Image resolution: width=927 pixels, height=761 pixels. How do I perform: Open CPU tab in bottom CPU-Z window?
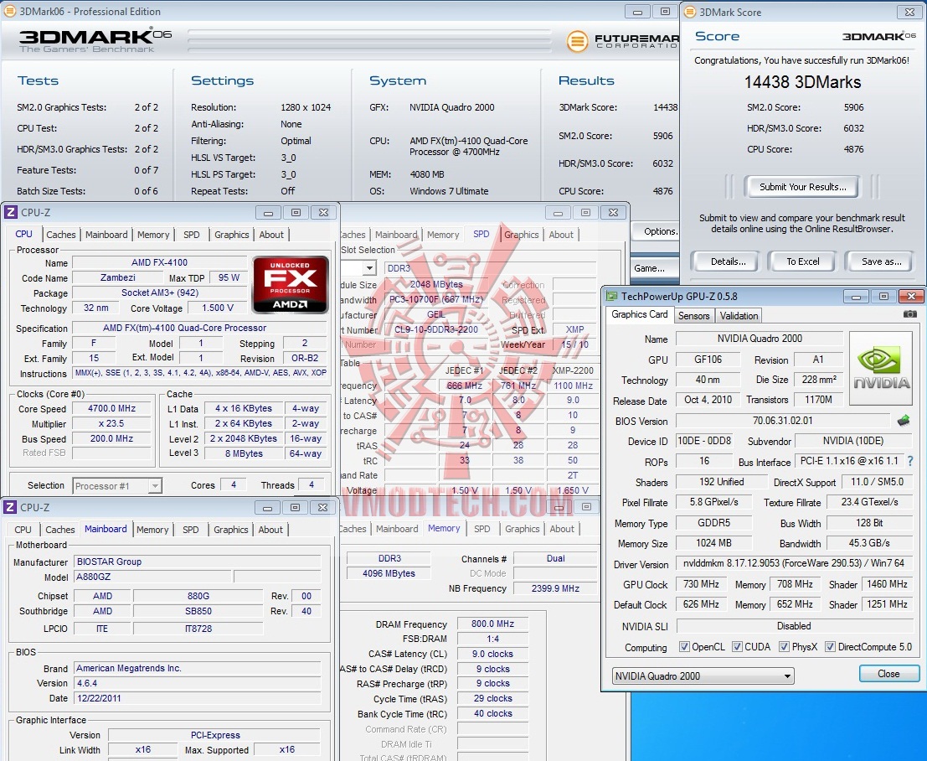click(23, 530)
